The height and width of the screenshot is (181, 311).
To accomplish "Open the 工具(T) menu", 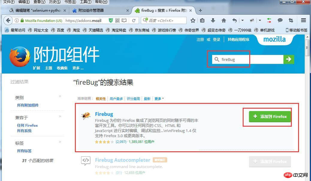I will (x=85, y=2).
